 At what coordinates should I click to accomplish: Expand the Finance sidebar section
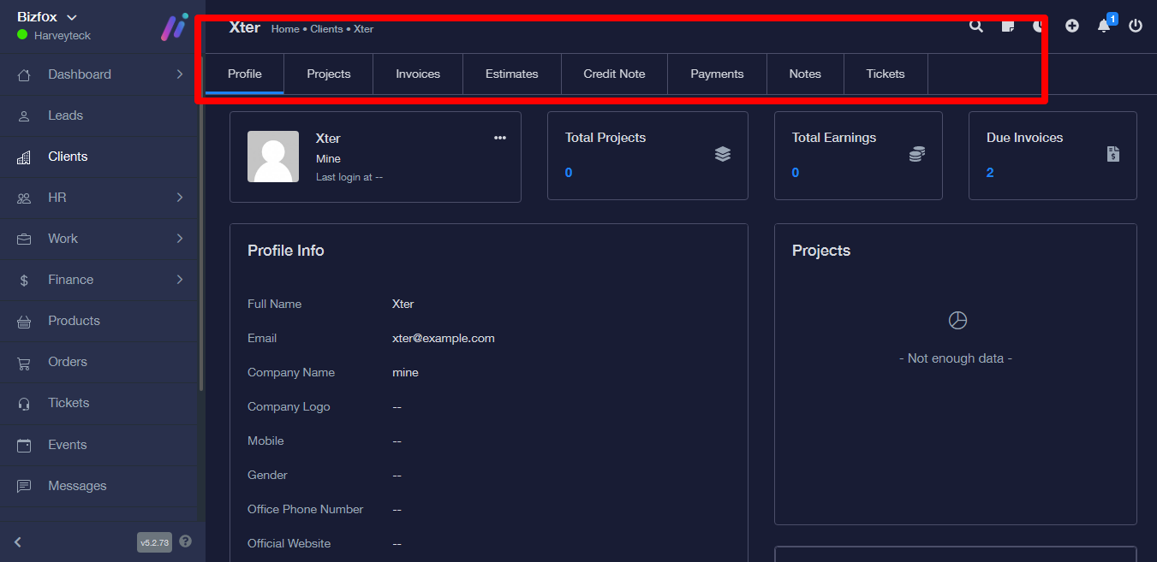point(102,280)
